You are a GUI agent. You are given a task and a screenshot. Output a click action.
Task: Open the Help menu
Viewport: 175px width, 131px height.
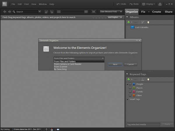(x=52, y=4)
